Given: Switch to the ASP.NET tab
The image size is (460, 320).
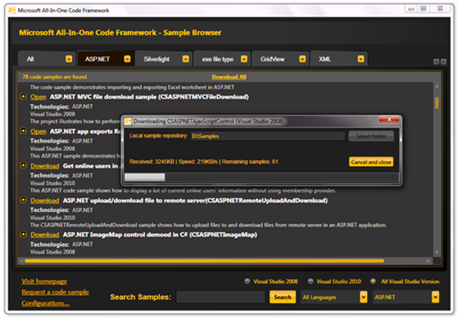Looking at the screenshot, I should [106, 59].
